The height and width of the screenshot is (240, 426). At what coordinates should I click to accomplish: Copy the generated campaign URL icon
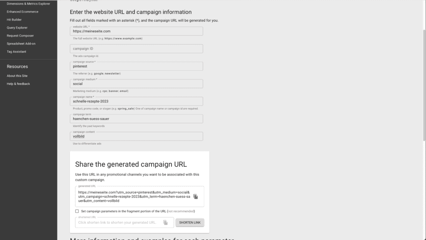[x=196, y=197]
